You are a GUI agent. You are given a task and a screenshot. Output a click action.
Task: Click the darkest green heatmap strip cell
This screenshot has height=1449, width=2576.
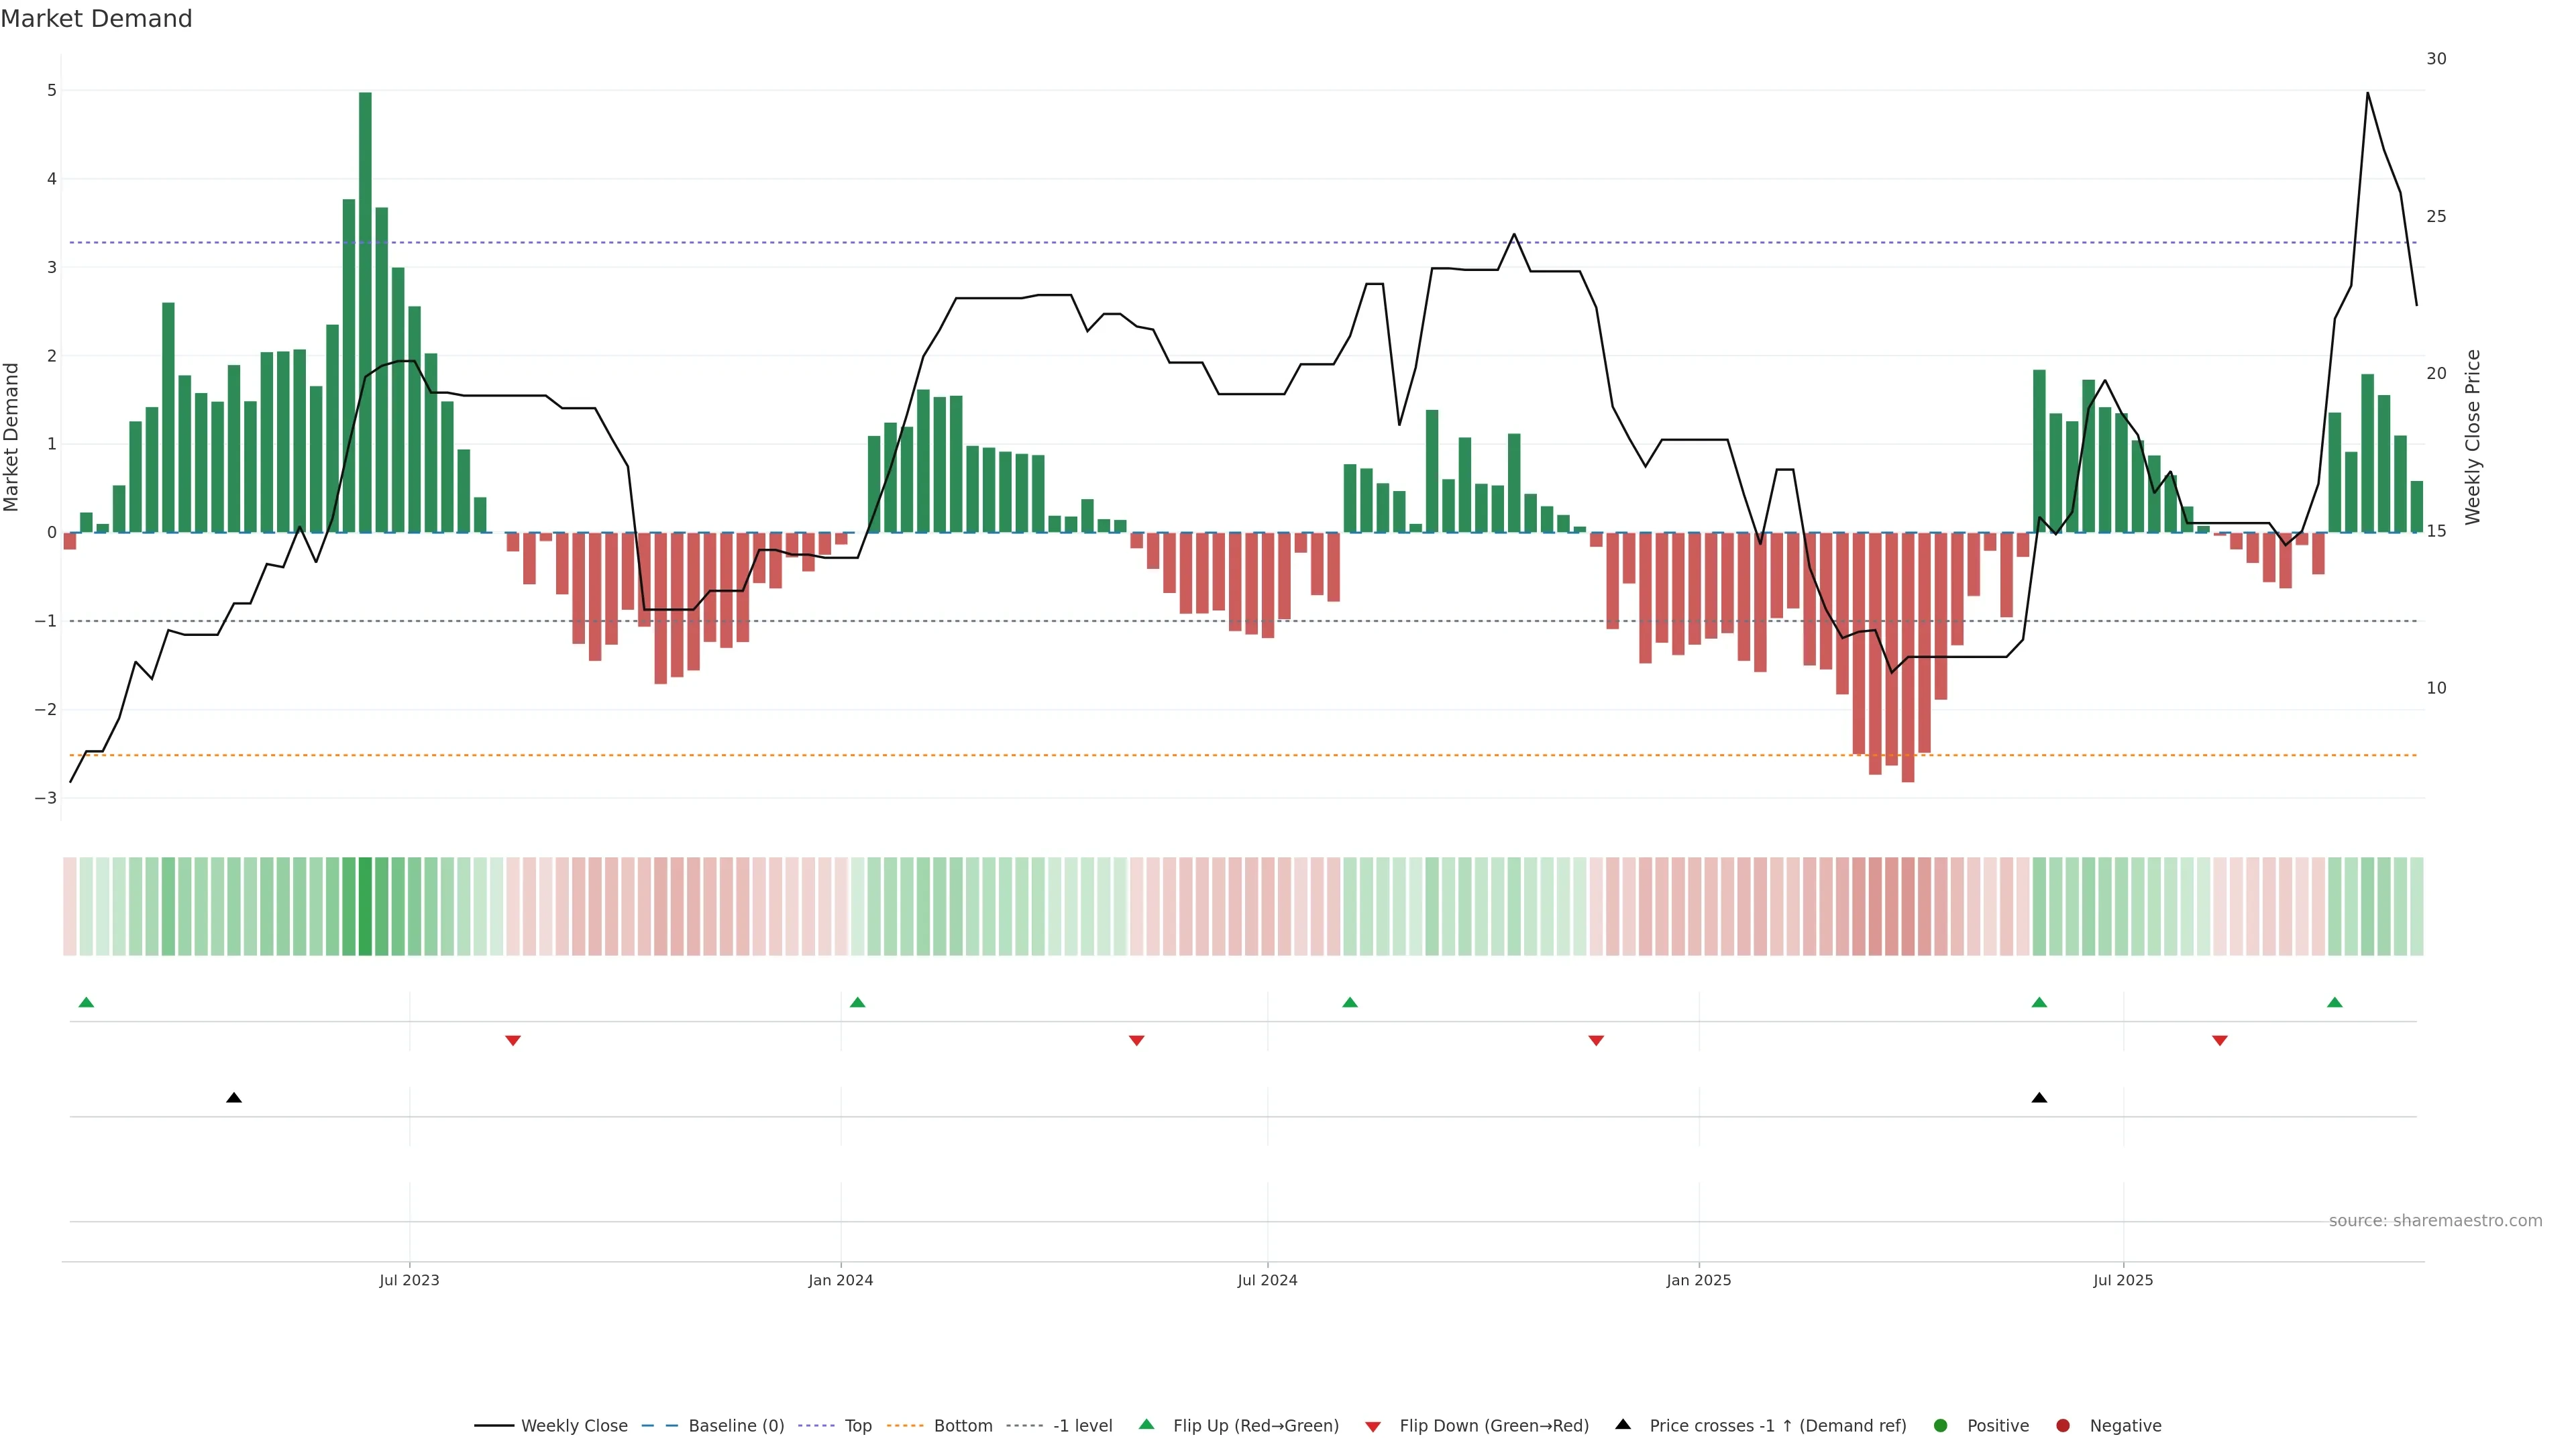[x=365, y=906]
